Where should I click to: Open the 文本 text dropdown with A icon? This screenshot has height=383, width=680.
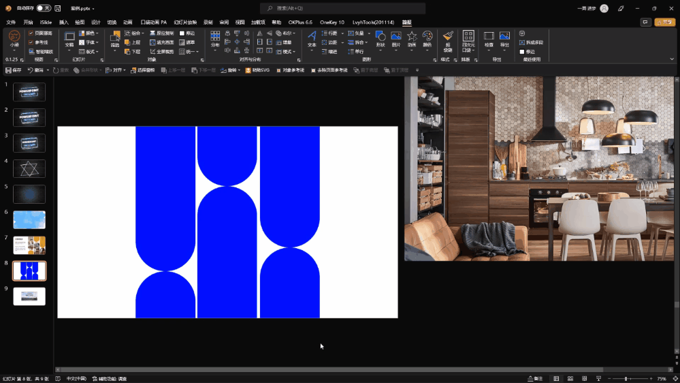tap(312, 41)
